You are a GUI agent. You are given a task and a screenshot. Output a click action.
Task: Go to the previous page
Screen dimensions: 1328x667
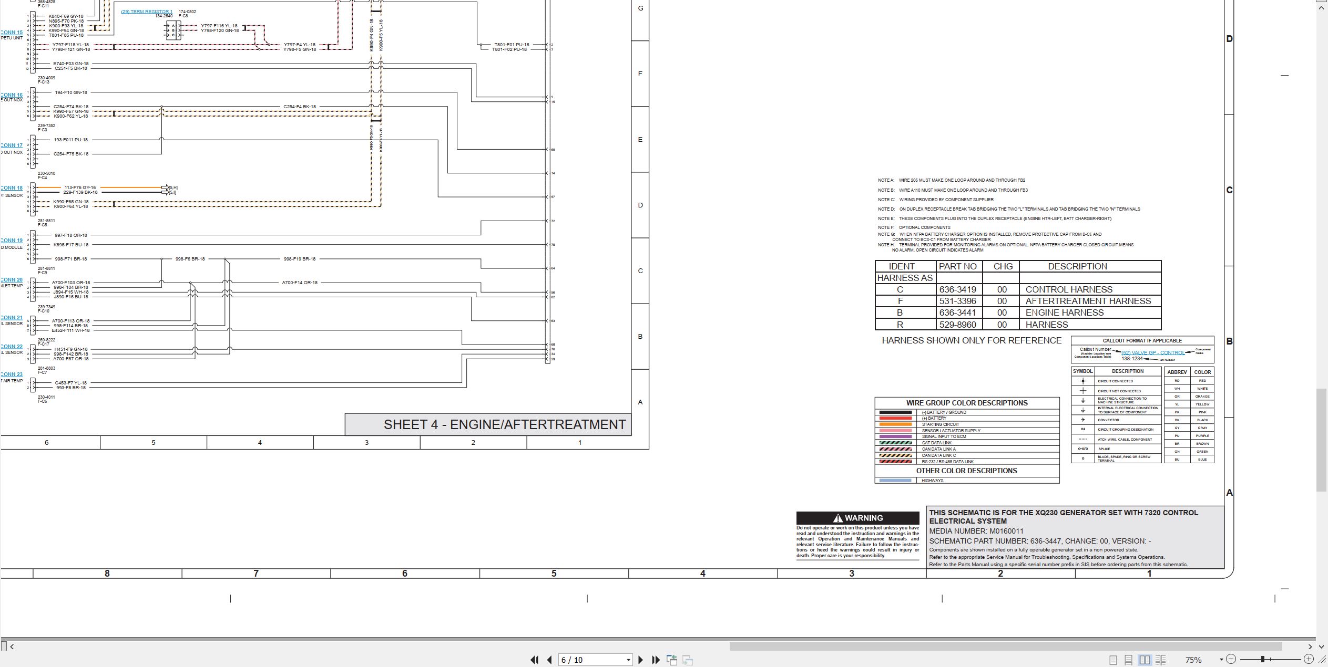tap(549, 660)
